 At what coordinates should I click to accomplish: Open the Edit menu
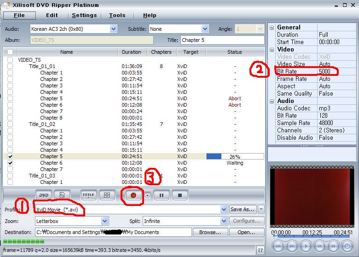click(x=52, y=15)
